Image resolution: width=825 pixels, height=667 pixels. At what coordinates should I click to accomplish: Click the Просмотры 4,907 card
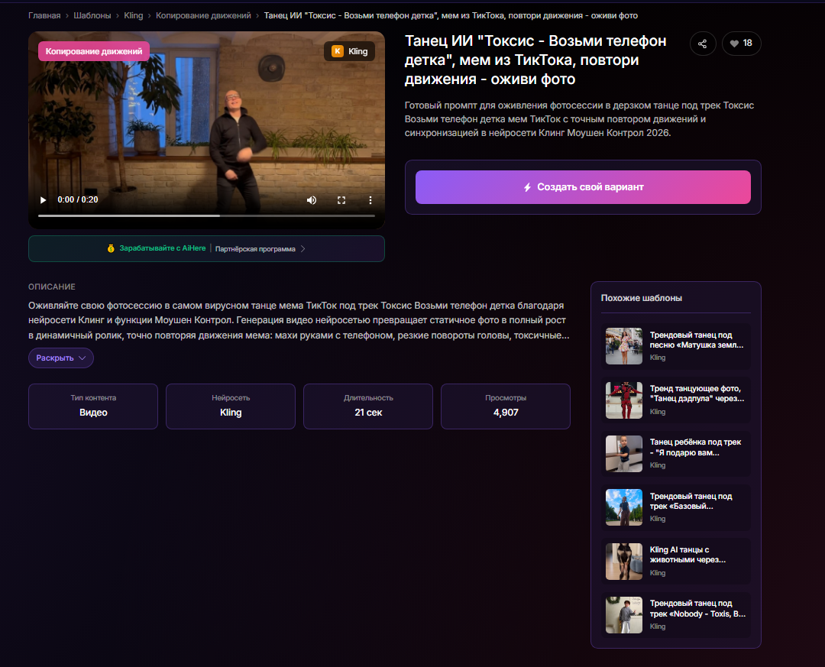click(506, 406)
